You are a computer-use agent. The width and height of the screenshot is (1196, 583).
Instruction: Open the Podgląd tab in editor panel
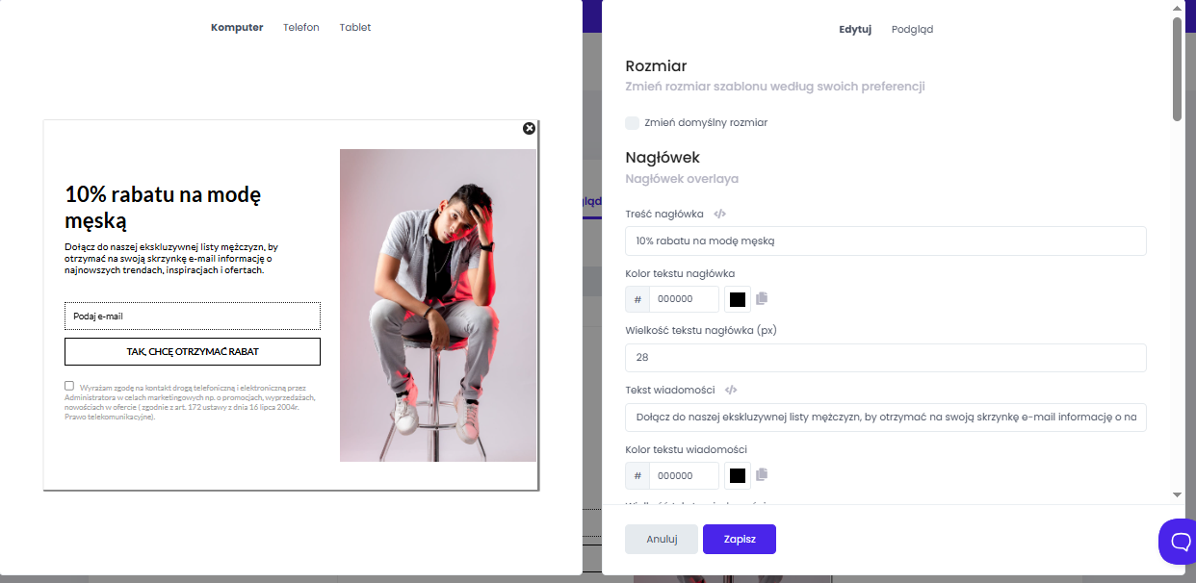point(912,30)
